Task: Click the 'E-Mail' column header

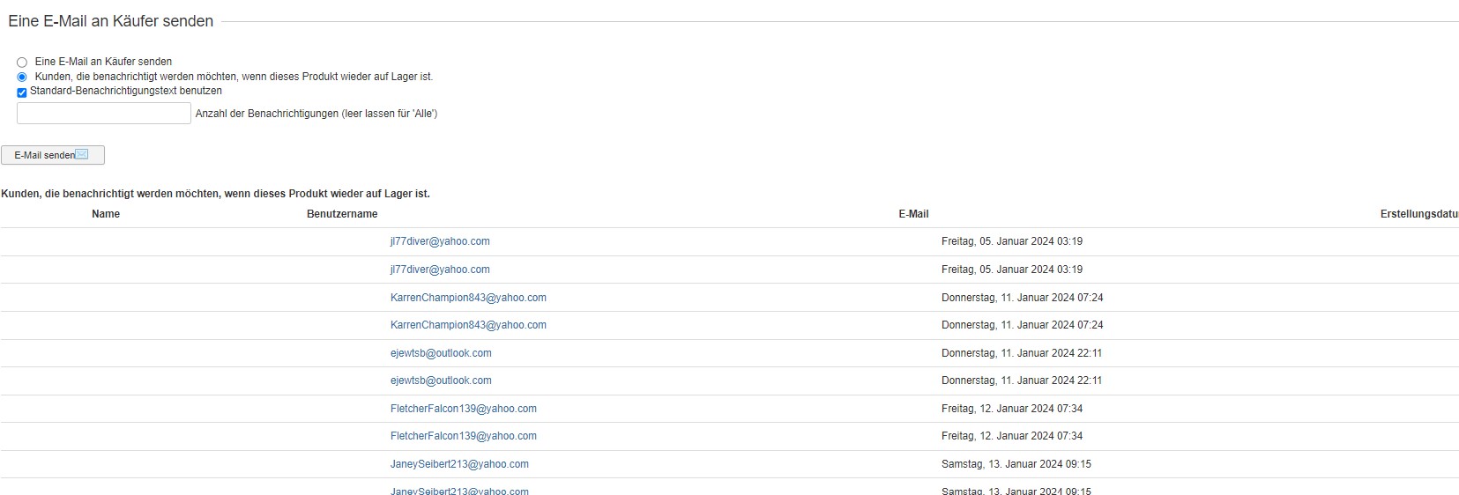Action: click(x=913, y=214)
